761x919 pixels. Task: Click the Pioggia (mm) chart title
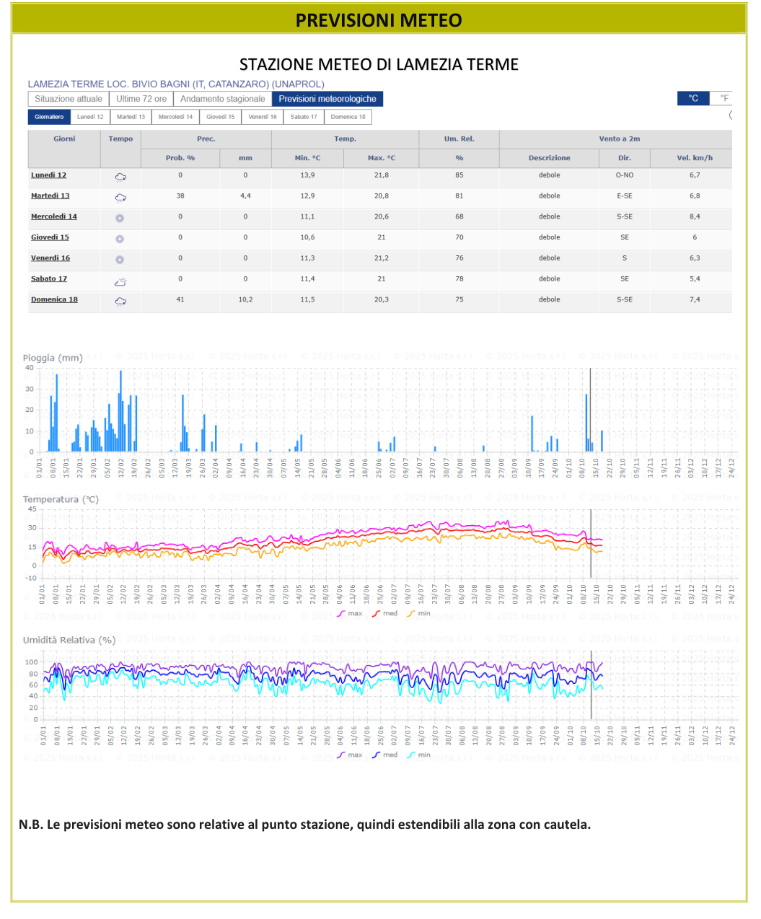point(53,358)
